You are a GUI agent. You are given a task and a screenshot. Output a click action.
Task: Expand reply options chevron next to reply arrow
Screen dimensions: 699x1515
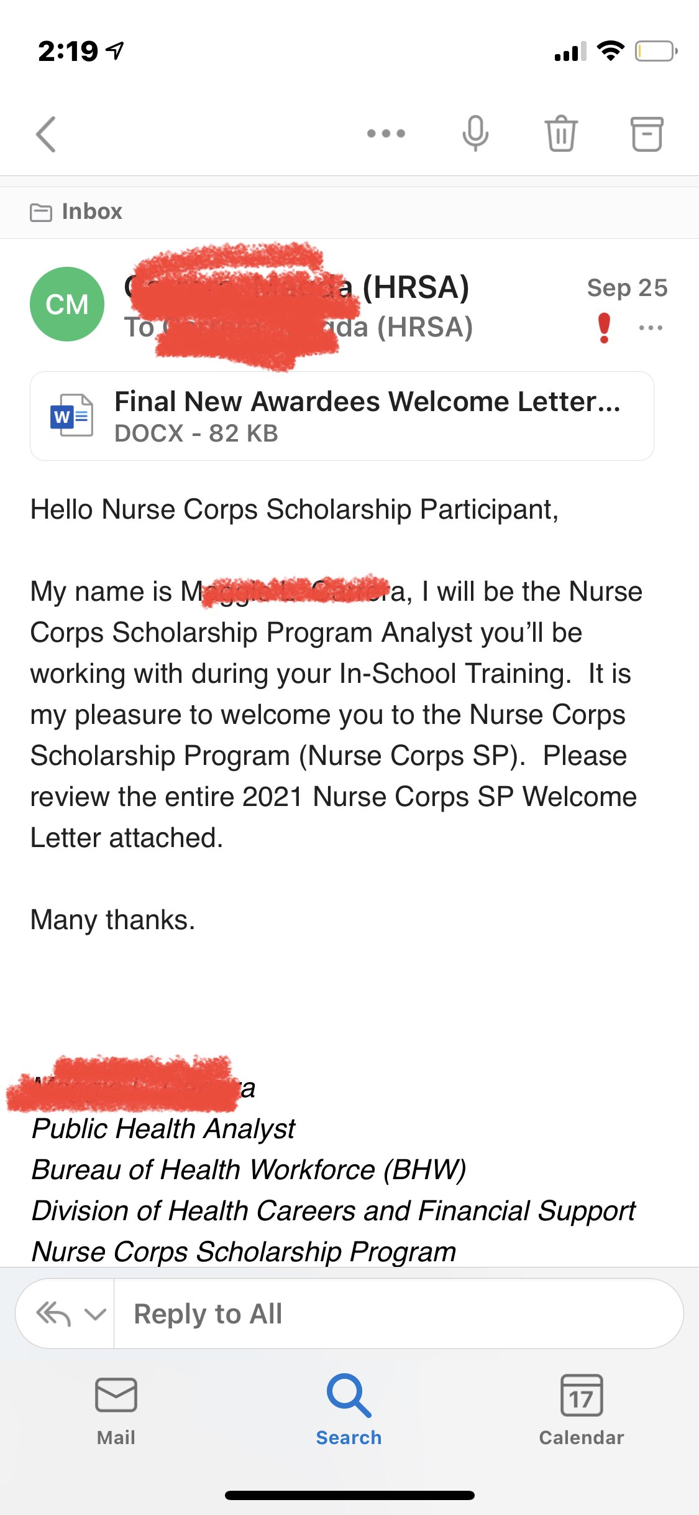[x=95, y=1314]
